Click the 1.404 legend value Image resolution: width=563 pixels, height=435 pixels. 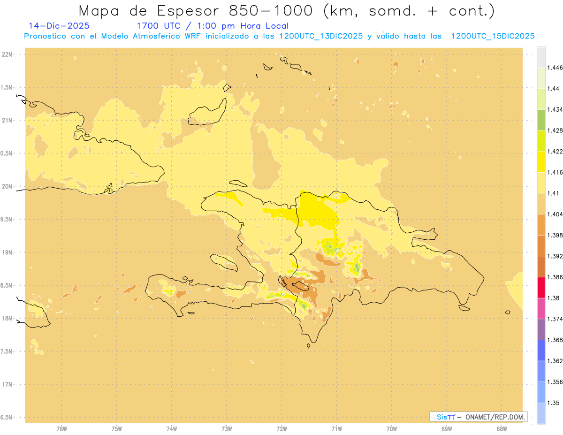[555, 214]
